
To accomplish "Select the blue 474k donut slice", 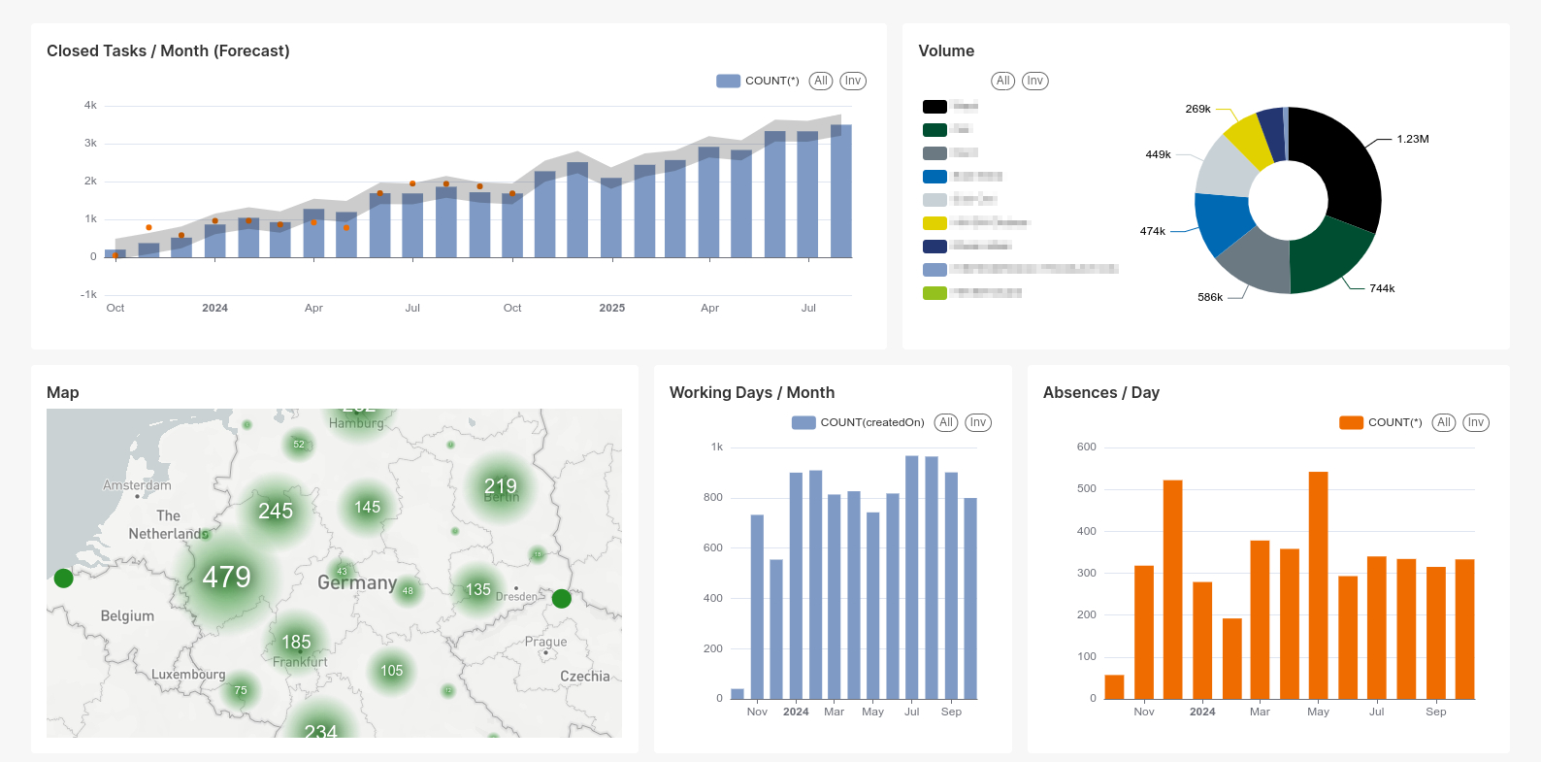I will [1222, 221].
